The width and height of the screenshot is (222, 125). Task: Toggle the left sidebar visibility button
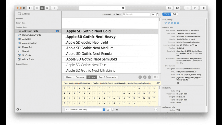click(30, 8)
